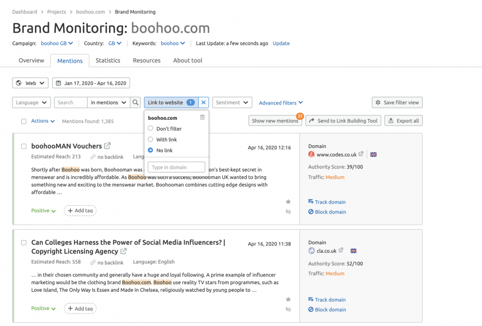Change Positive sentiment on boohooMAN Vouchers
This screenshot has height=326, width=482.
click(x=44, y=211)
